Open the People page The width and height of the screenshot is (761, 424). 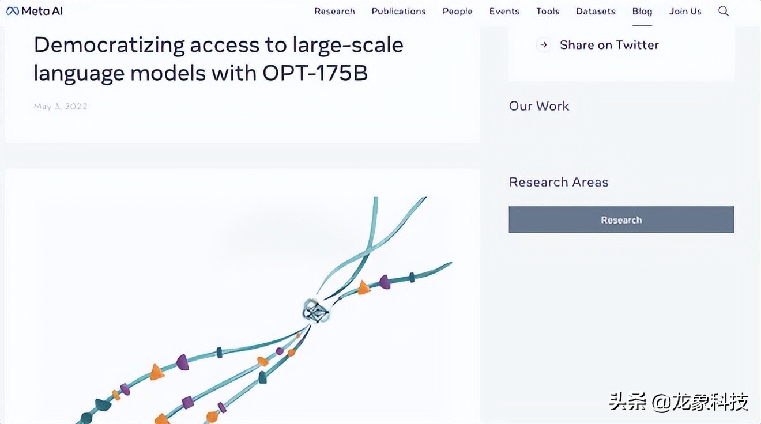point(457,11)
